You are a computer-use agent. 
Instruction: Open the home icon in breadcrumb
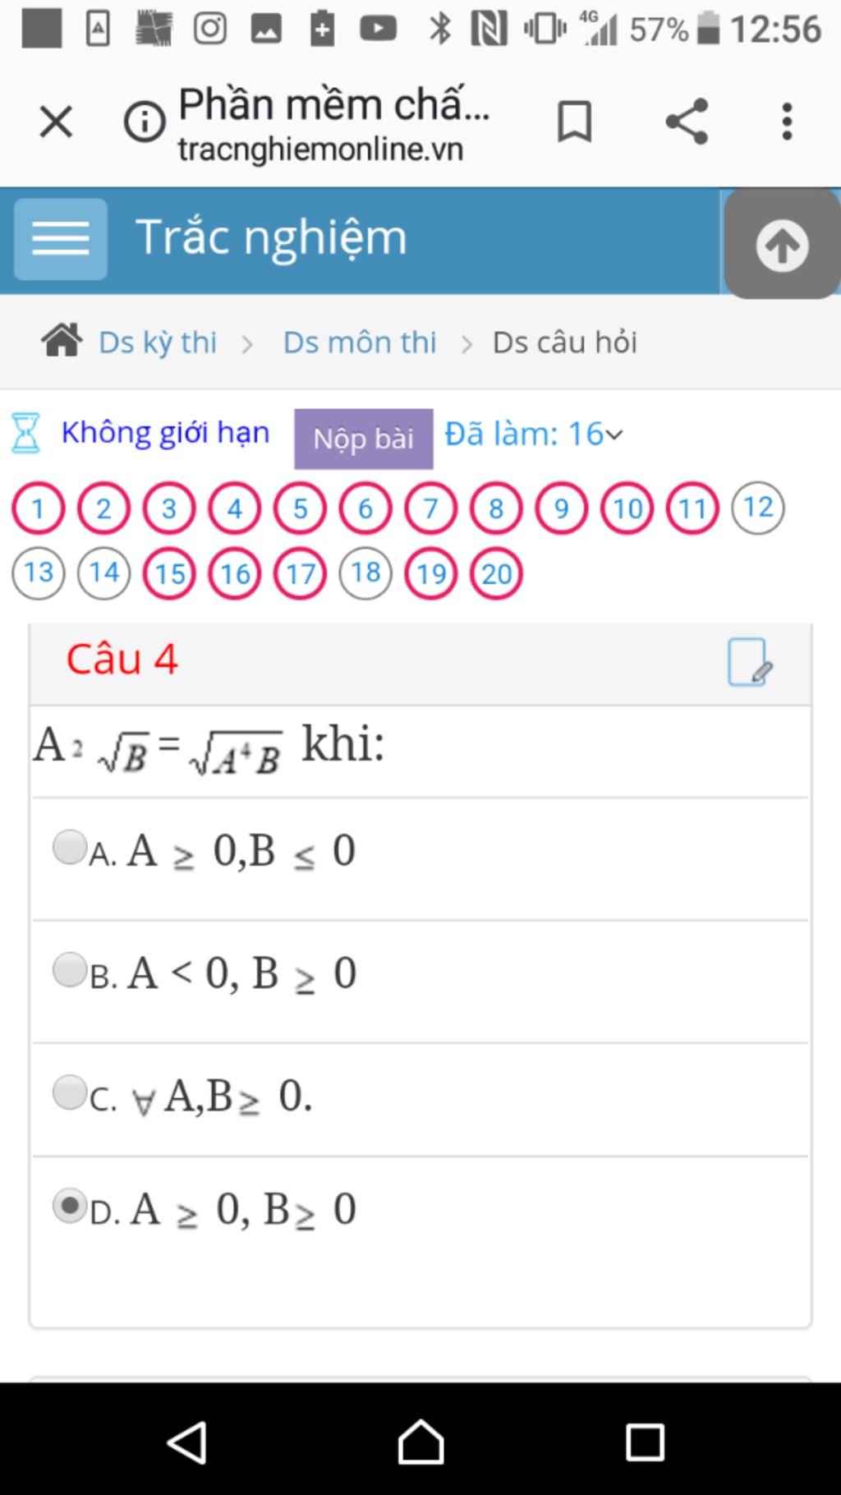pos(62,340)
